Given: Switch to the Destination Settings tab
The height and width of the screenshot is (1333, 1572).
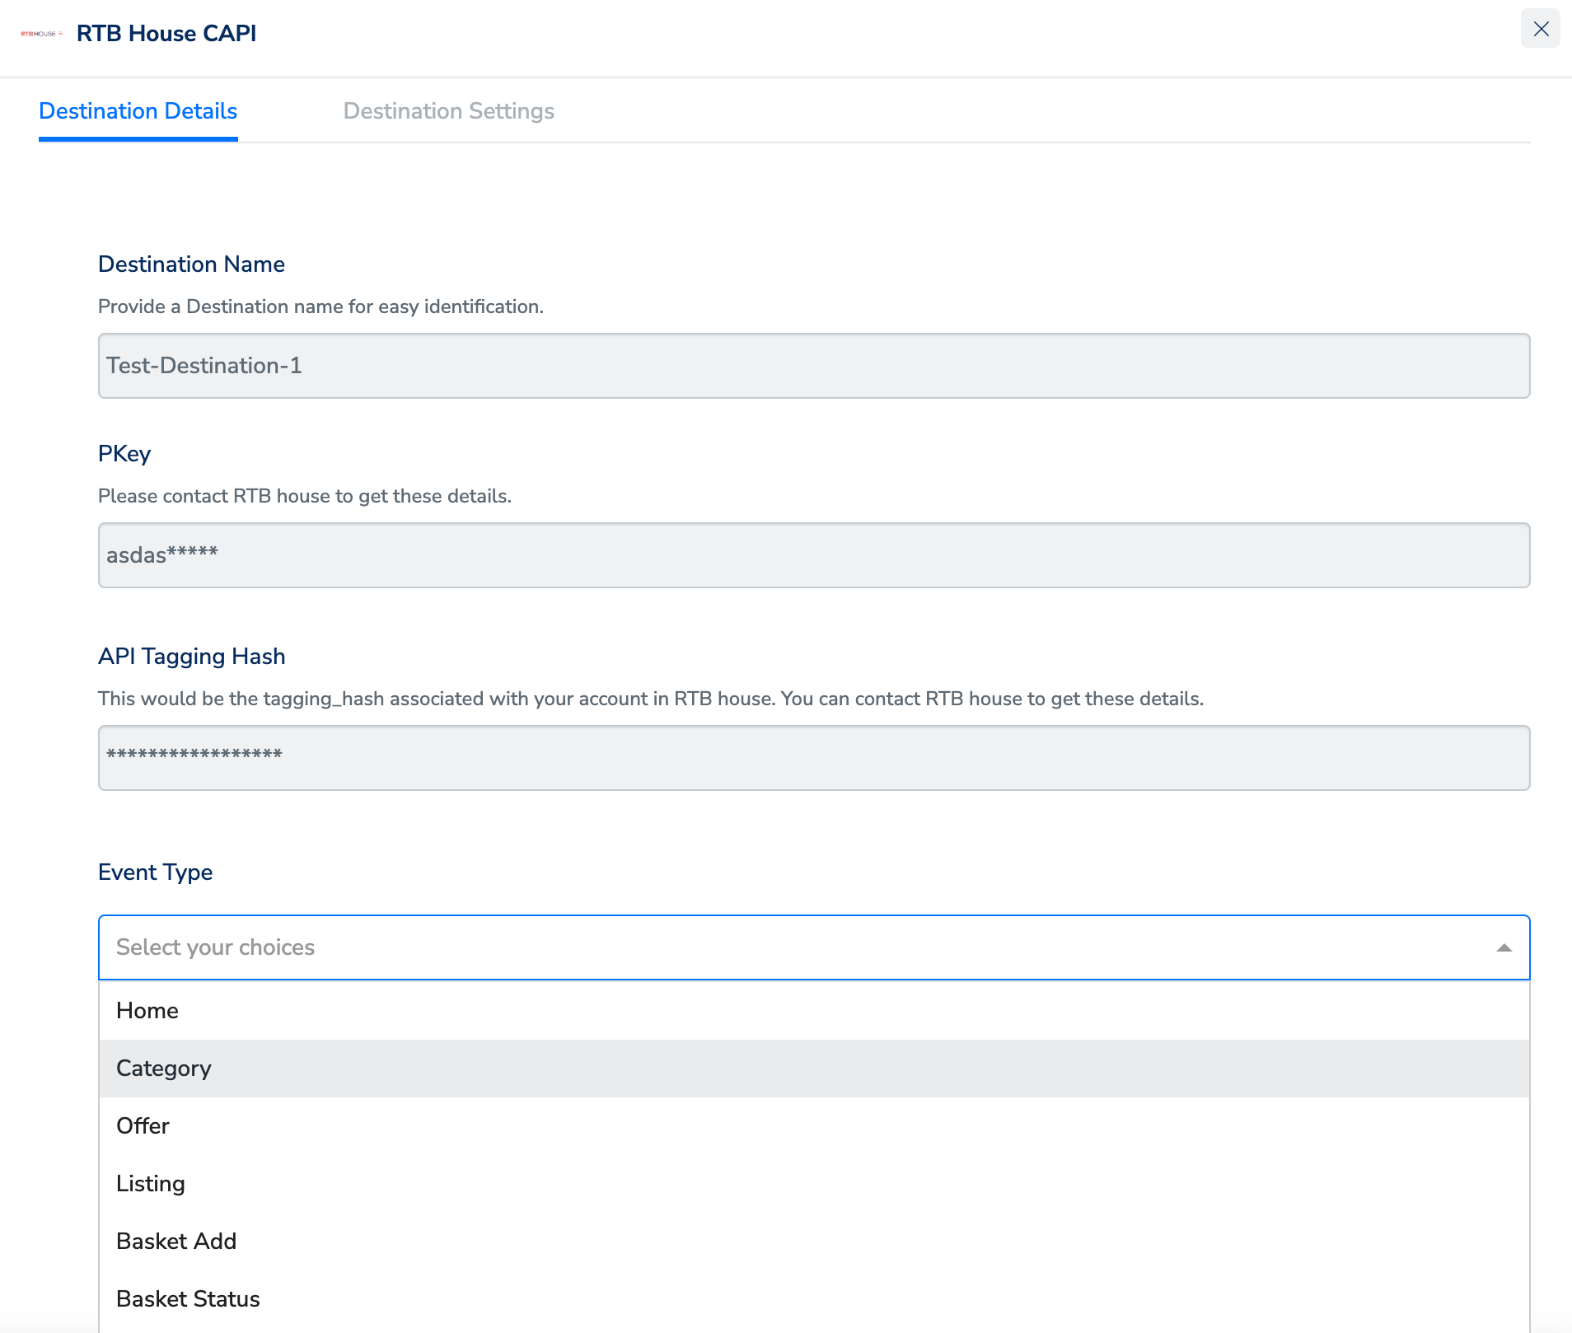Looking at the screenshot, I should click(448, 111).
